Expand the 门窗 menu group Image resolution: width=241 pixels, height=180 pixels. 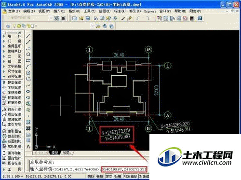pos(12,41)
